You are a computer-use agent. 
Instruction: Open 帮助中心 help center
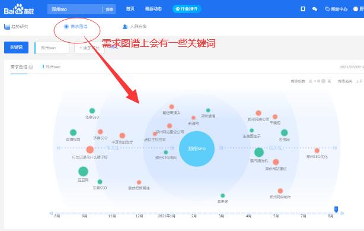336,9
